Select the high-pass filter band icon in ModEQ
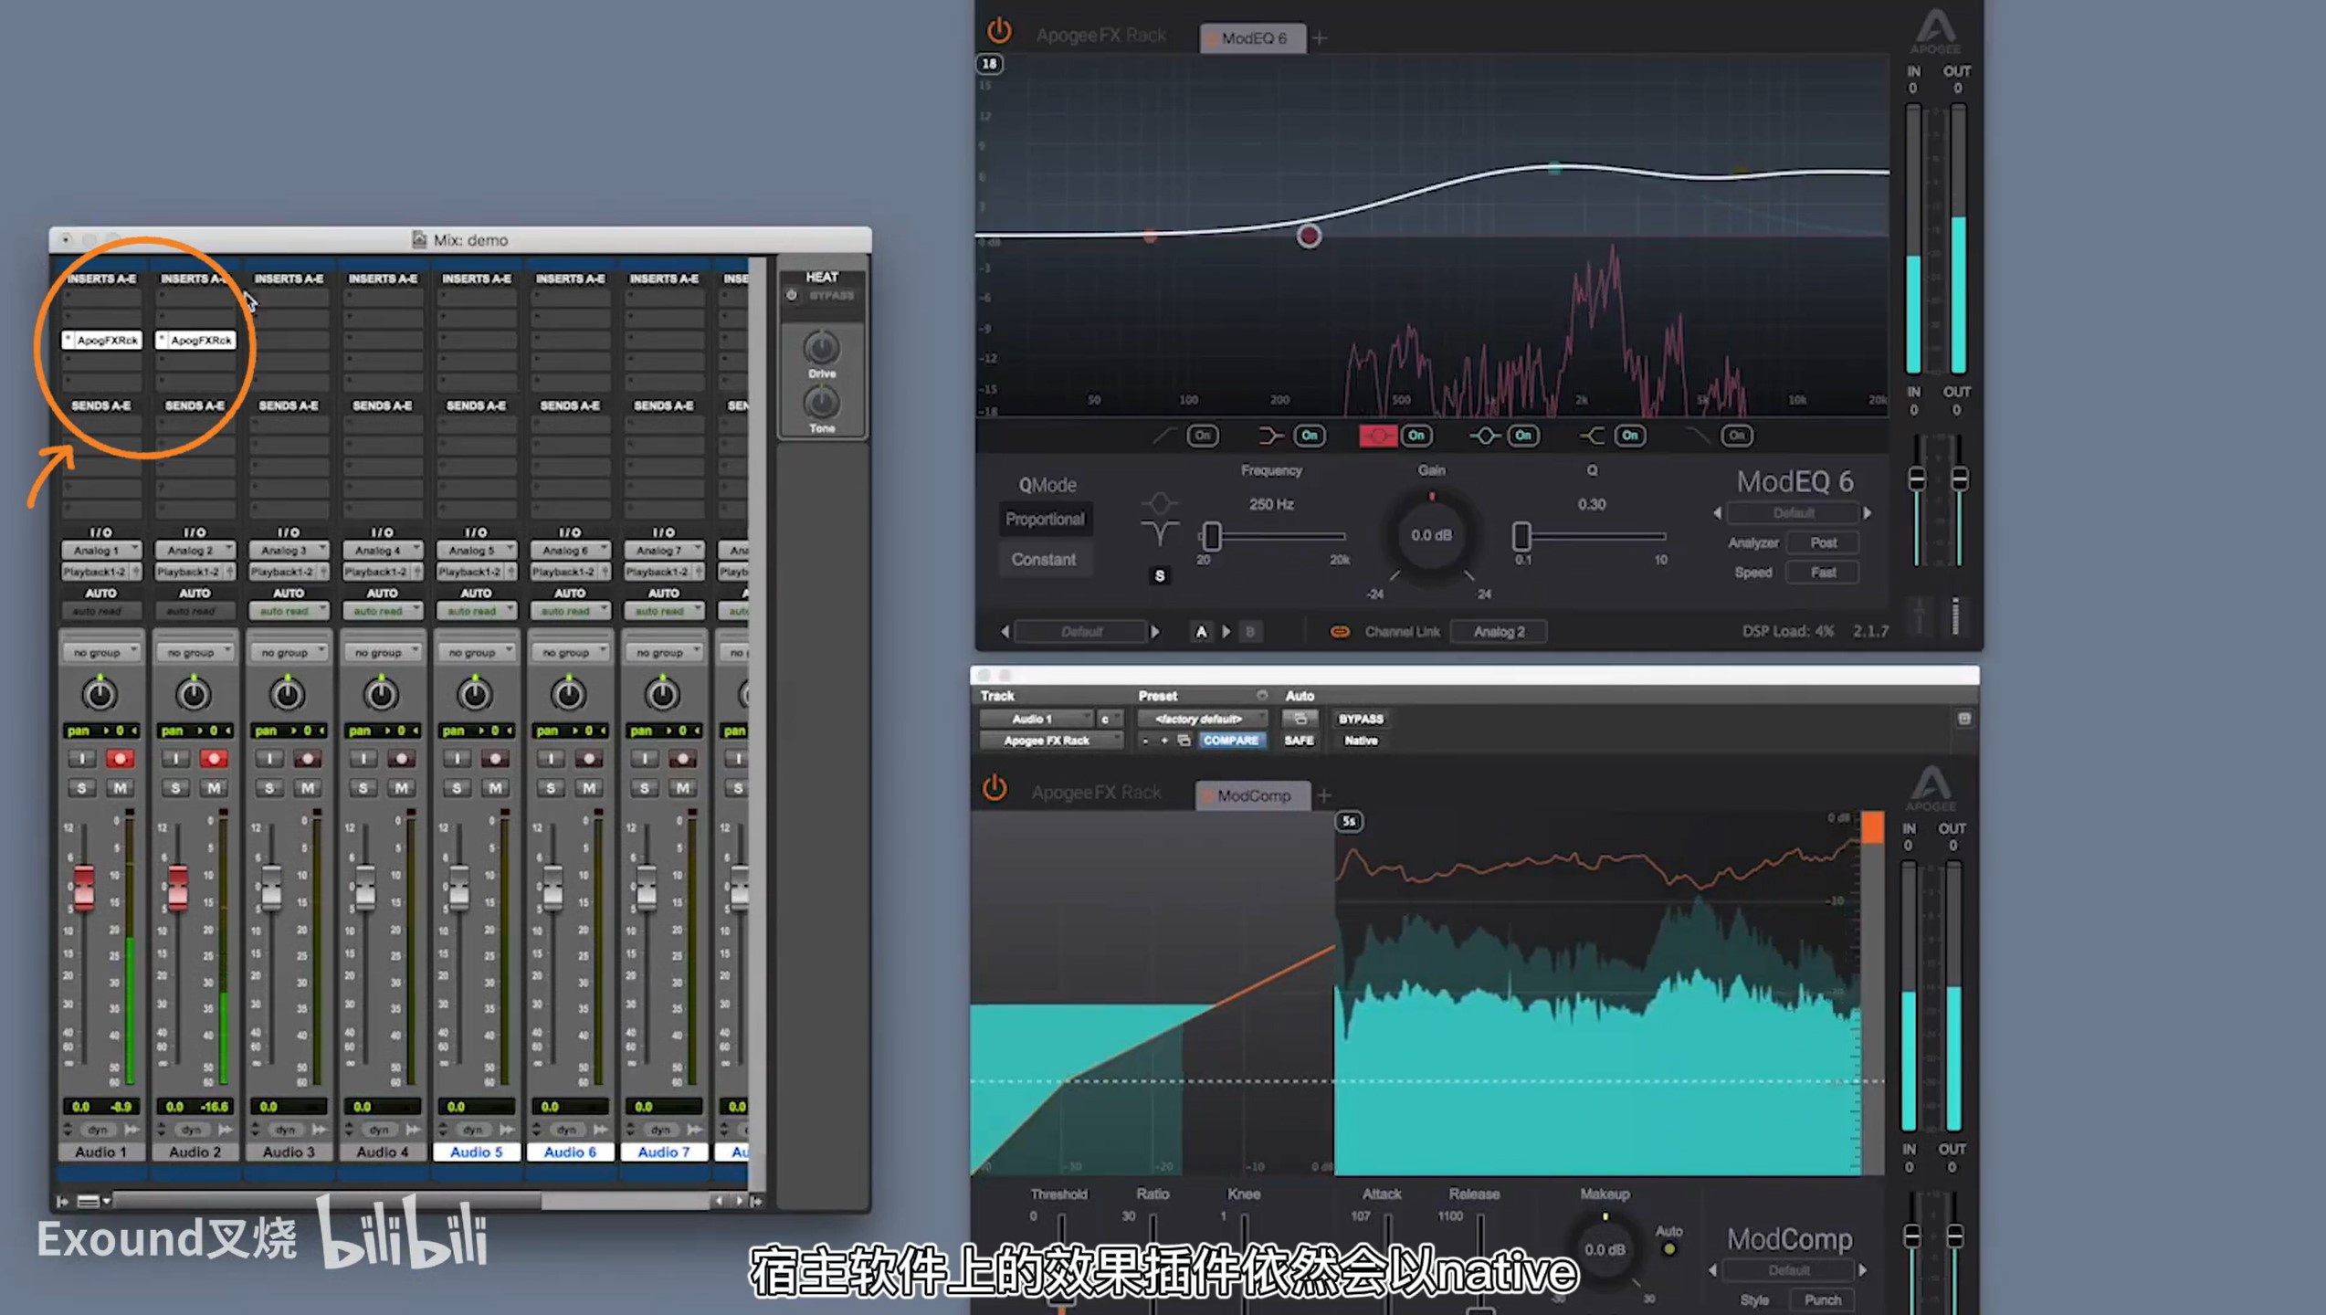The width and height of the screenshot is (2326, 1315). tap(1163, 436)
